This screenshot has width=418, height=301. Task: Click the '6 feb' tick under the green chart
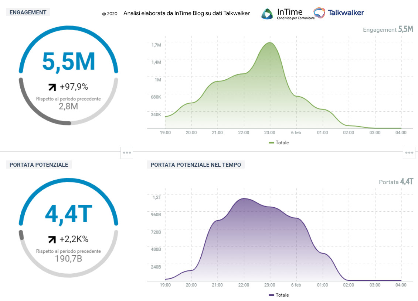(296, 132)
